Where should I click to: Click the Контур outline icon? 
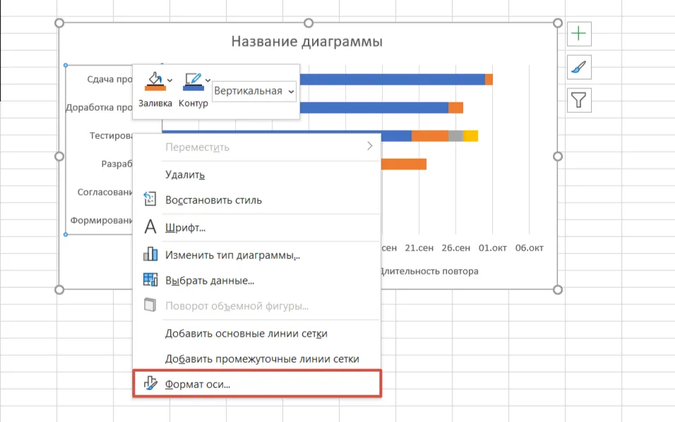point(192,80)
